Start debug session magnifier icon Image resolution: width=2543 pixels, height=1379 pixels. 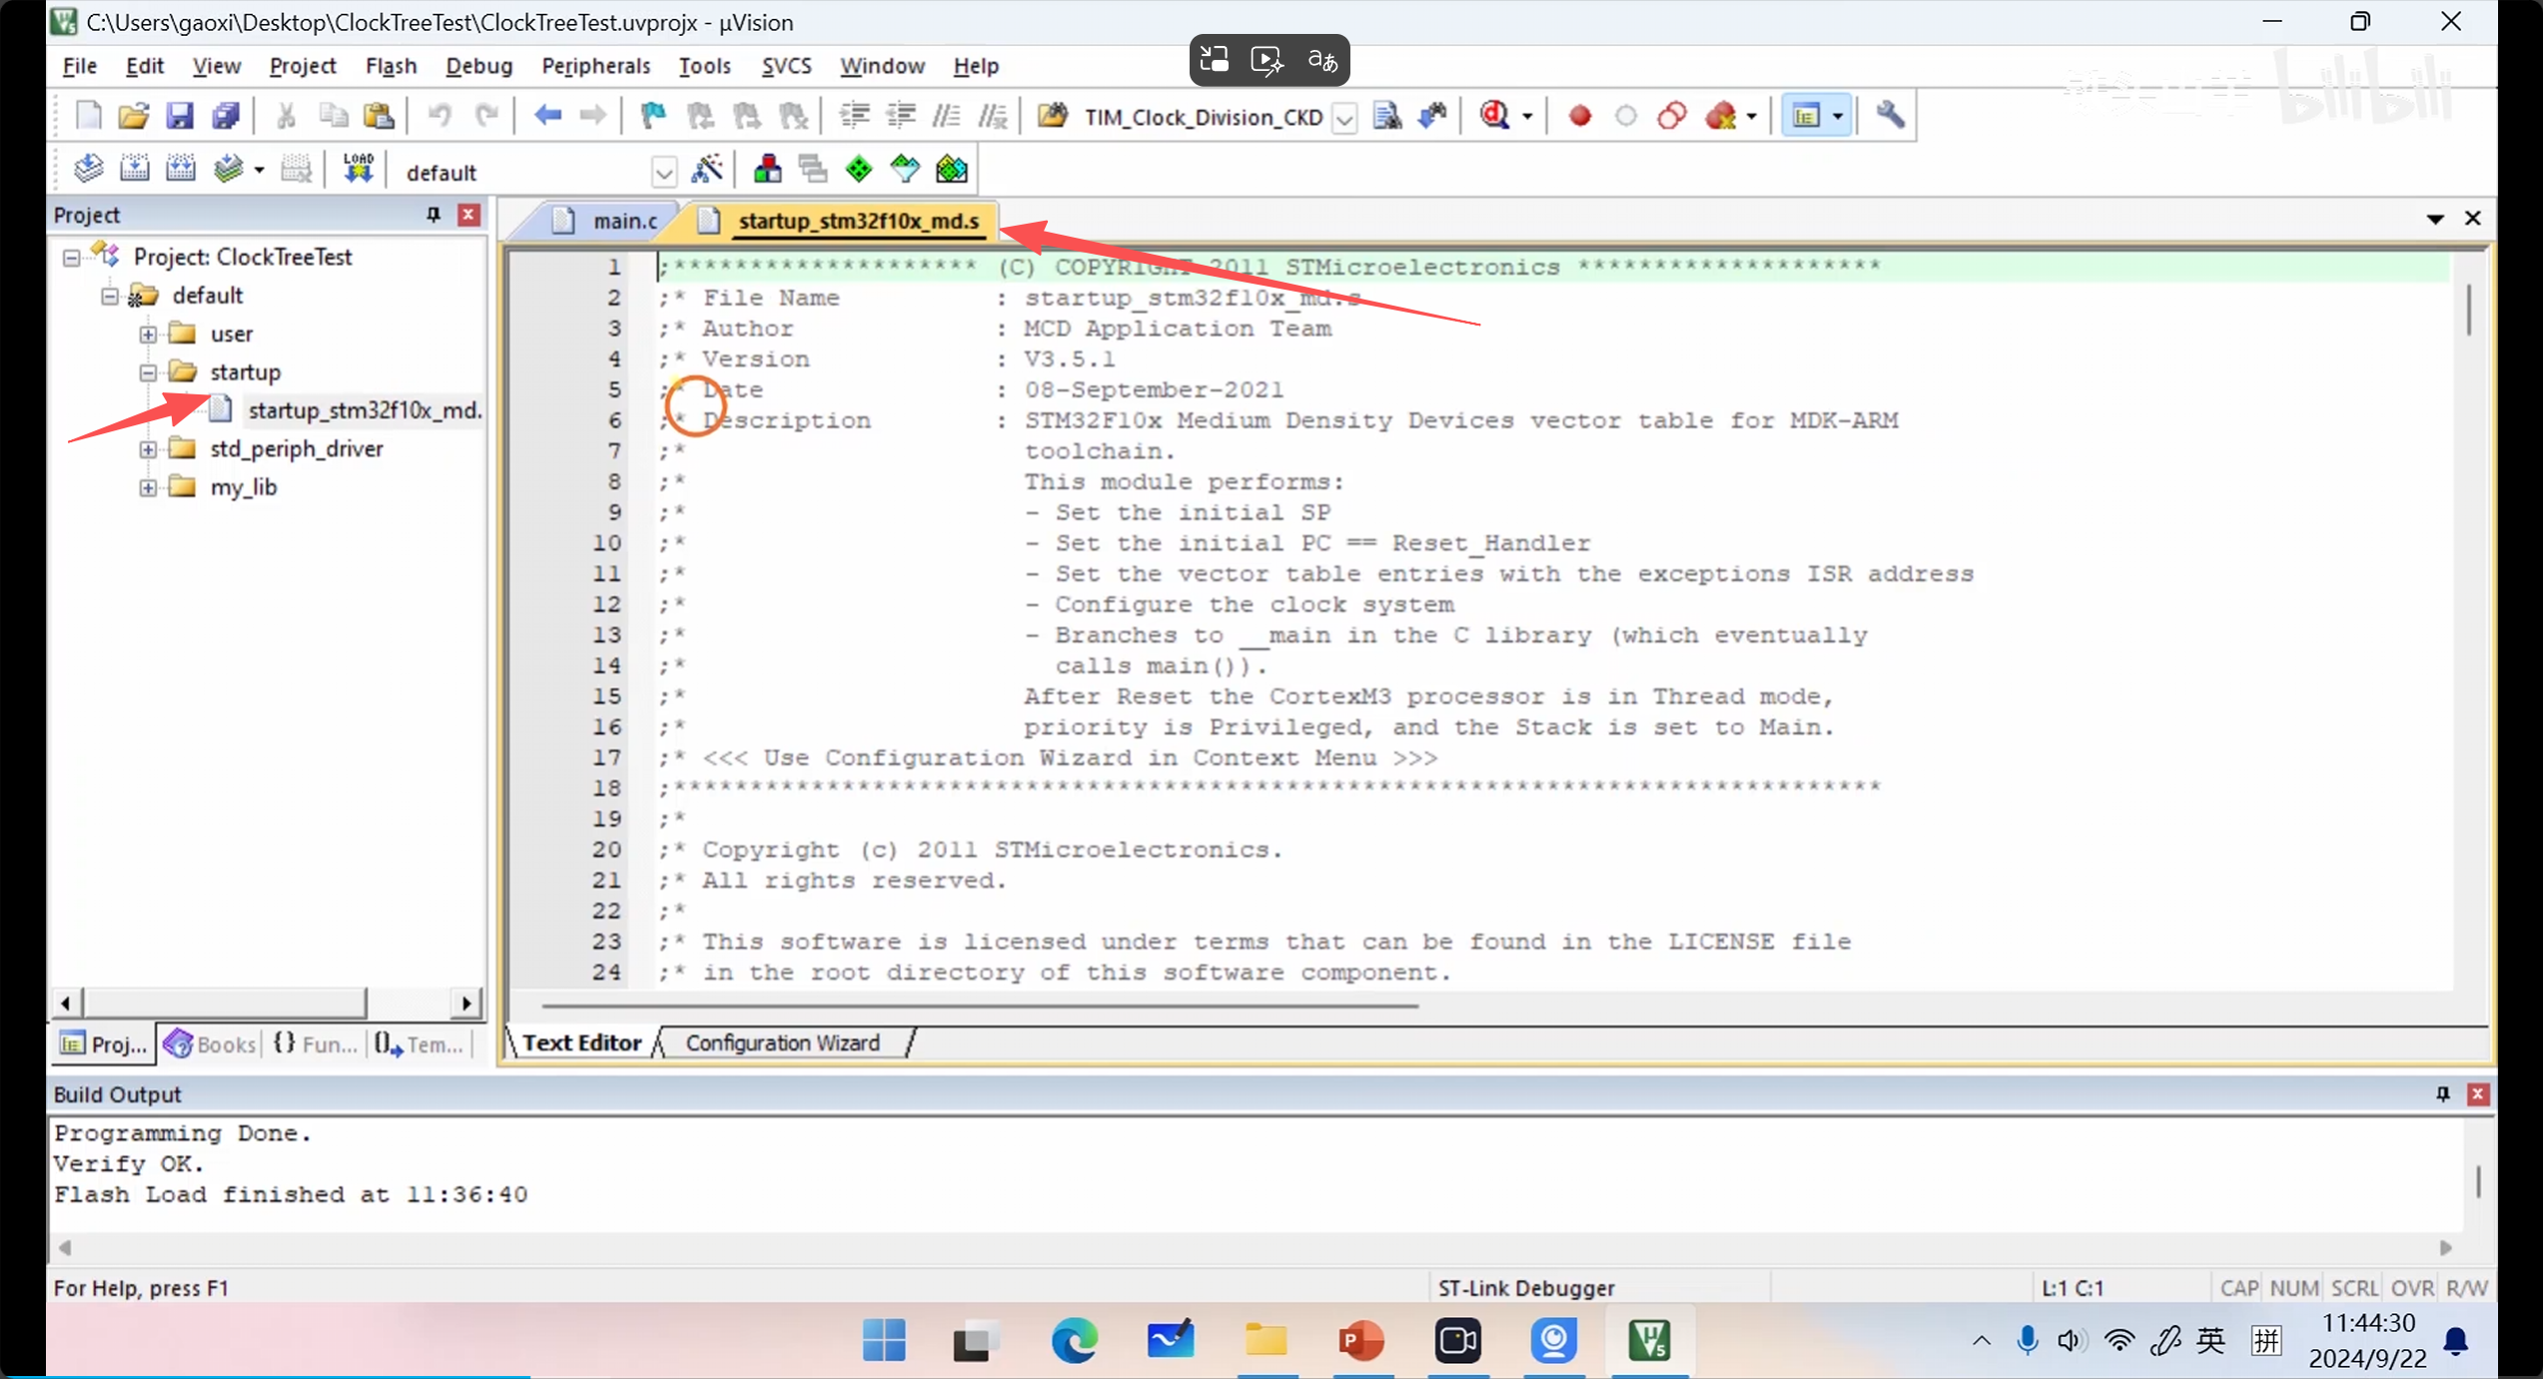point(1495,116)
